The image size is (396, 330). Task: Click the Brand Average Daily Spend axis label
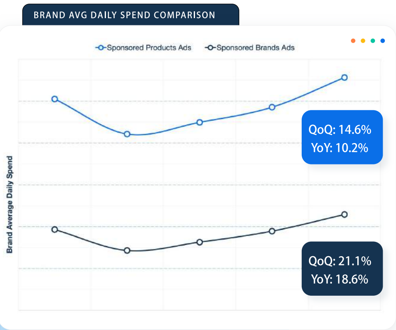10,204
